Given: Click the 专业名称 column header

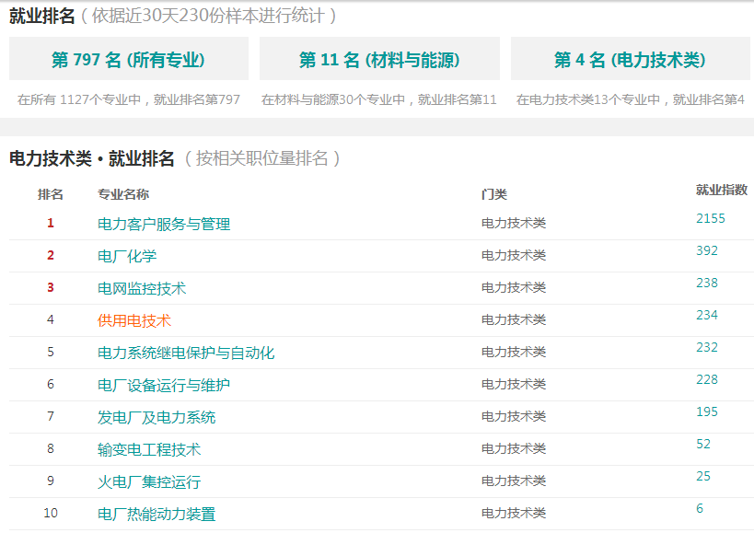Looking at the screenshot, I should pyautogui.click(x=123, y=194).
